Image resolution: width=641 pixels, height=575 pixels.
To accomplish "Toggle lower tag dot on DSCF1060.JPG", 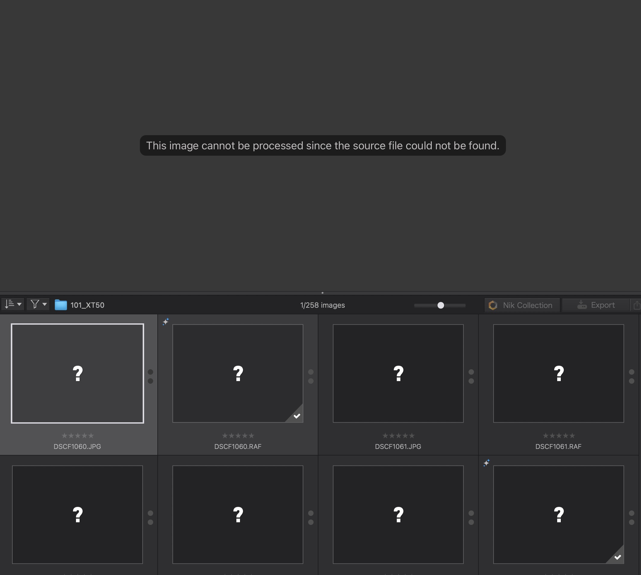I will [151, 381].
